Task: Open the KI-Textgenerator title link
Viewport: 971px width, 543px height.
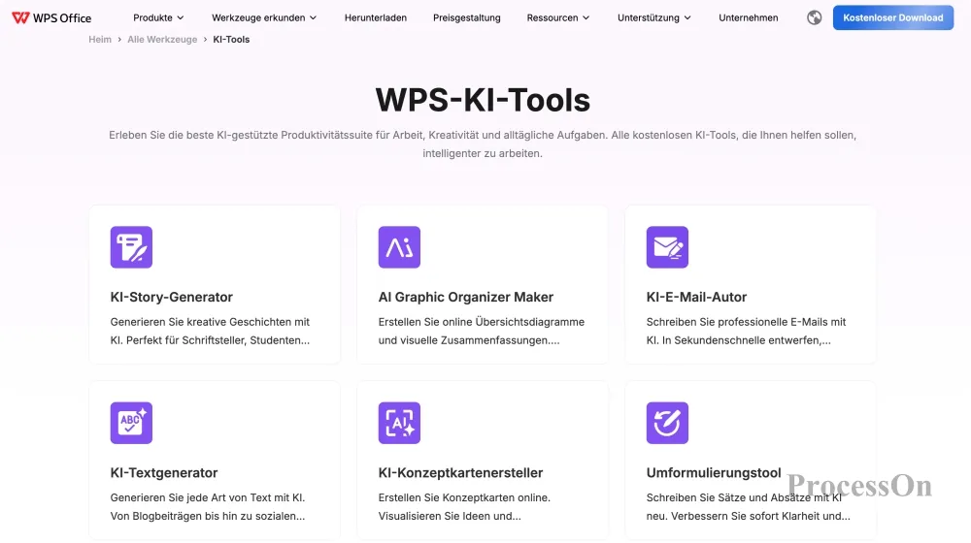Action: click(x=164, y=473)
